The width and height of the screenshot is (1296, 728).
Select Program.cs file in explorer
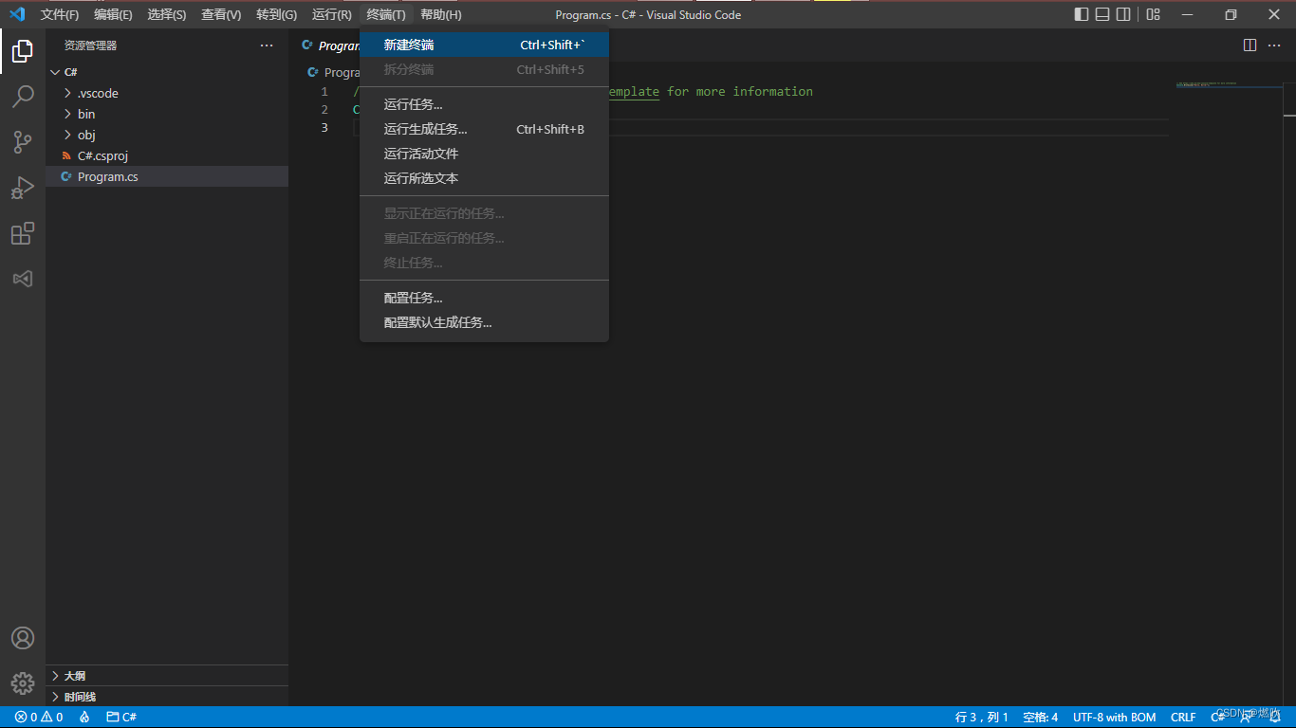[x=167, y=176]
